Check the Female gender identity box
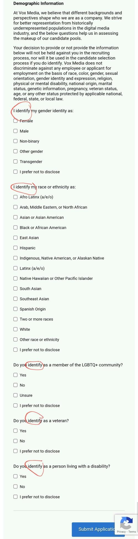 pos(15,121)
